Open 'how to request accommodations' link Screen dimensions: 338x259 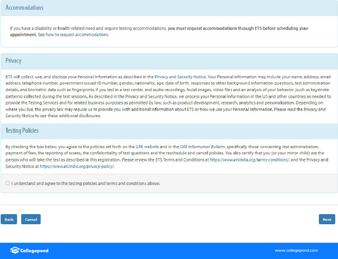click(x=77, y=35)
